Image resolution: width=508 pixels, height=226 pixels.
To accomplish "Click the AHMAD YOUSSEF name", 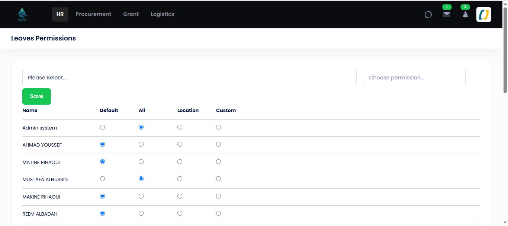I will coord(42,145).
